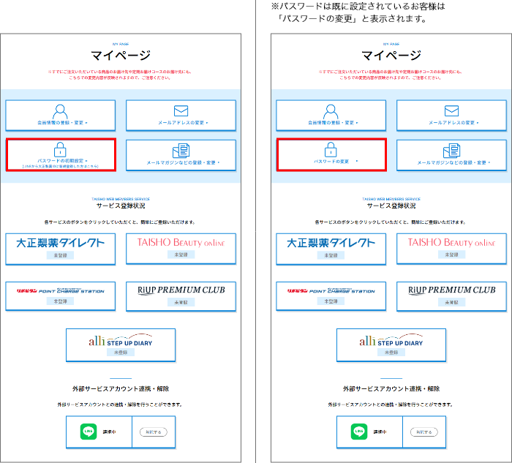512x463 pixels.
Task: Open メールアドレスの変更 in the left screenshot
Action: pos(181,116)
